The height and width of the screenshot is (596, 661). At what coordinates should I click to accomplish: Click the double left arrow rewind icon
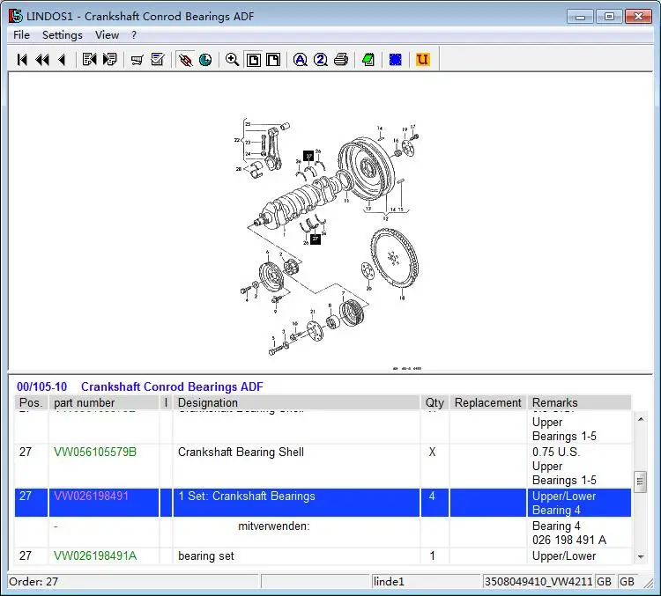pos(41,60)
